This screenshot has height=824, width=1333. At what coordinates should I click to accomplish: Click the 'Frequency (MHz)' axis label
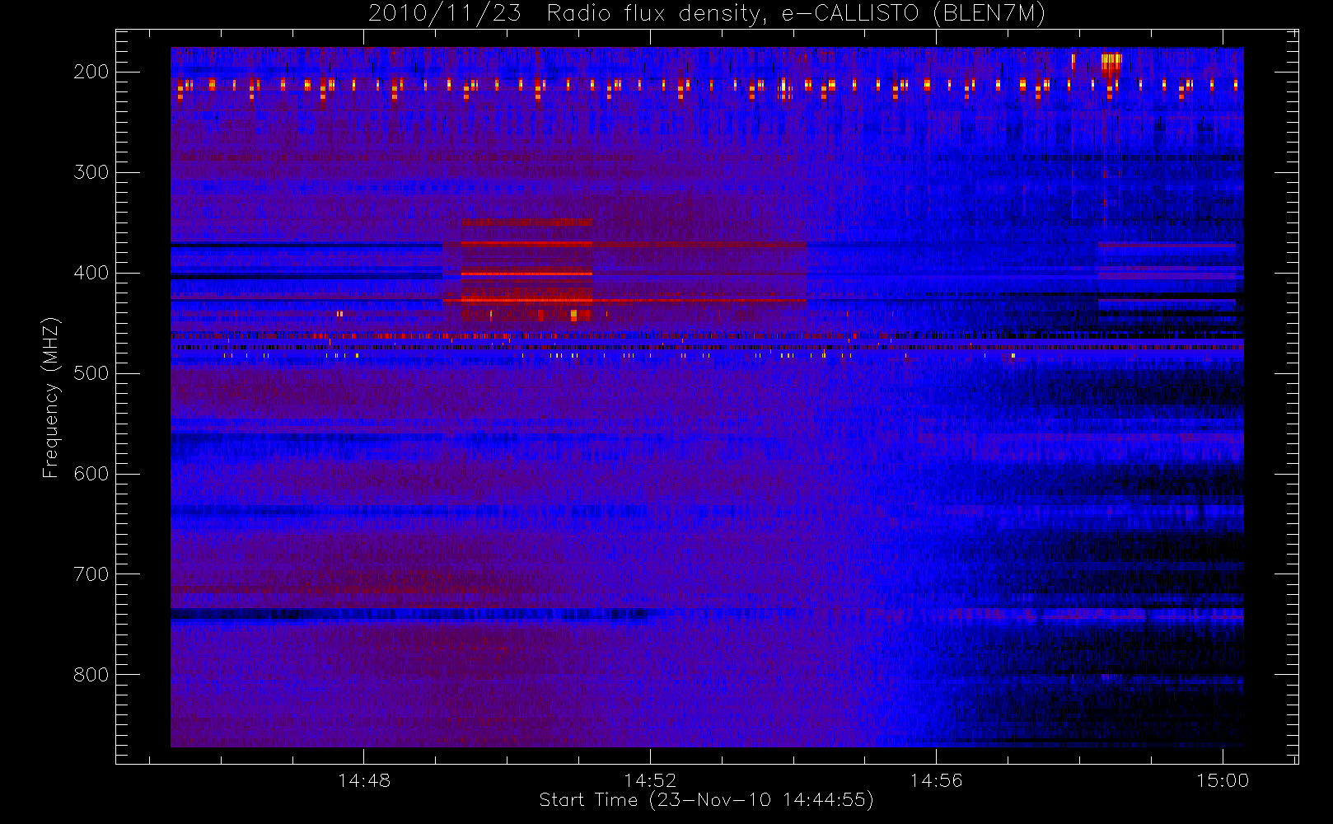[x=50, y=397]
